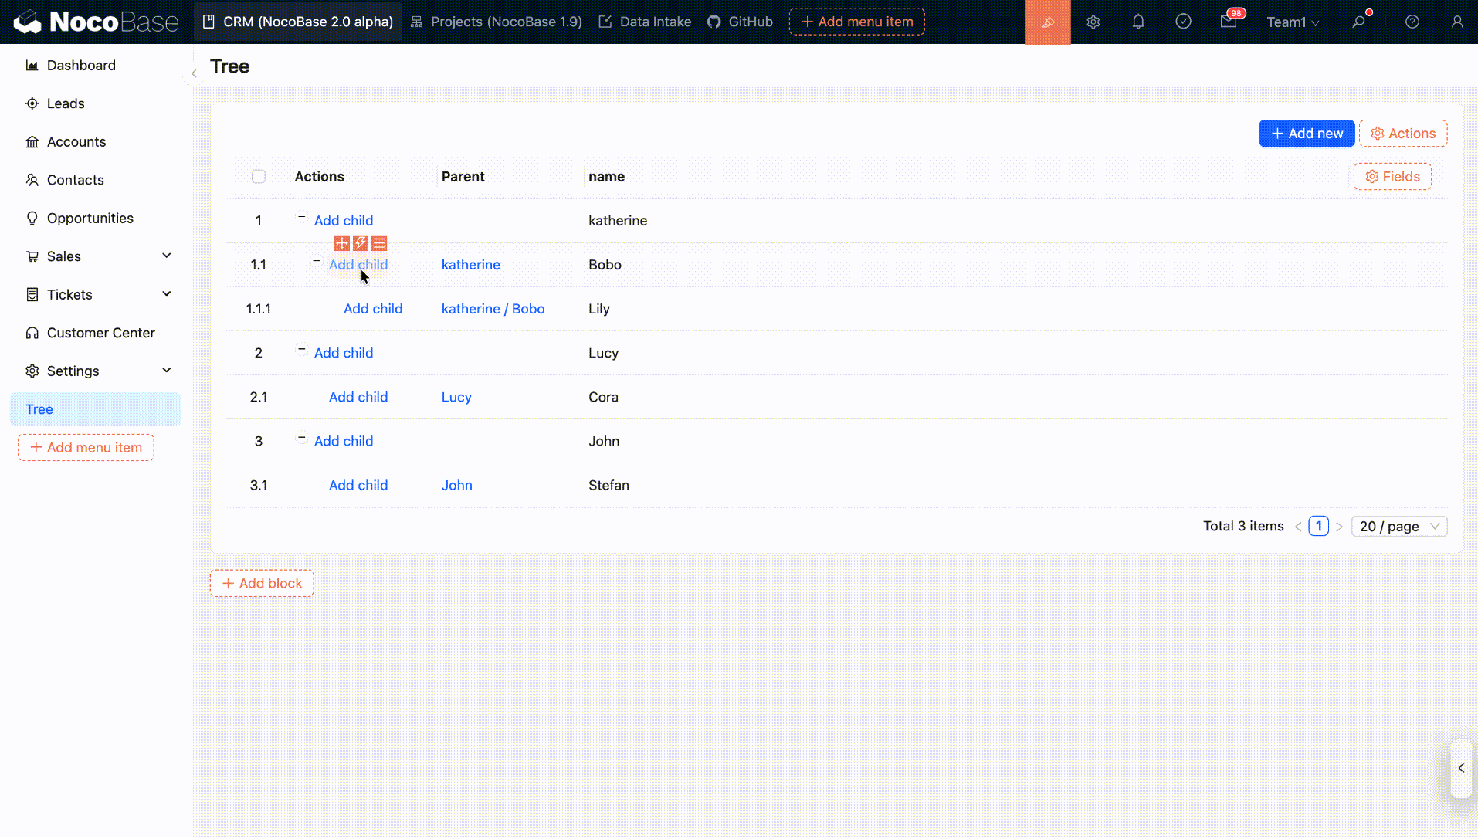Open the 20 / page size dropdown
Image resolution: width=1478 pixels, height=837 pixels.
click(1398, 527)
